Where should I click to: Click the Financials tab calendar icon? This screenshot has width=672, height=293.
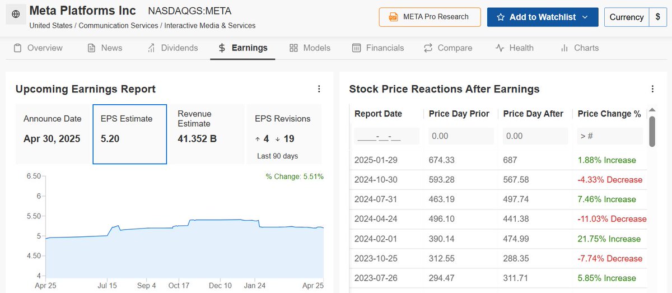(x=357, y=48)
